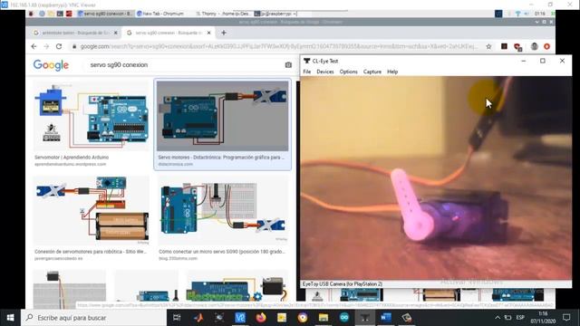Click 'Servo motores - Didactrónica' caption link
The image size is (580, 326).
221,158
